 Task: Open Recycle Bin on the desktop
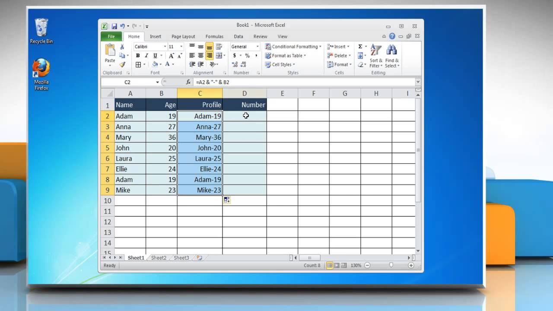pos(41,31)
